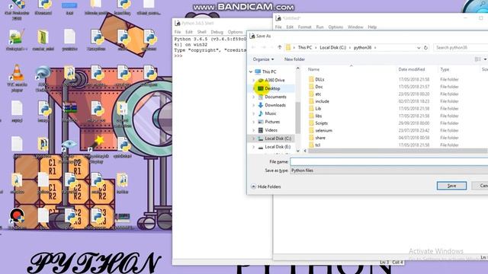Open Debug menu in Python Shell window
The height and width of the screenshot is (274, 488).
click(217, 32)
